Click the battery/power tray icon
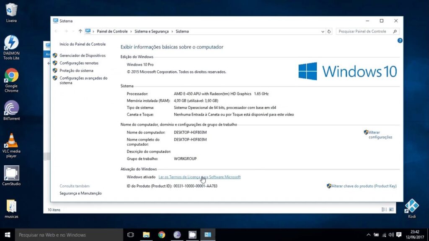The height and width of the screenshot is (241, 429). (x=376, y=235)
